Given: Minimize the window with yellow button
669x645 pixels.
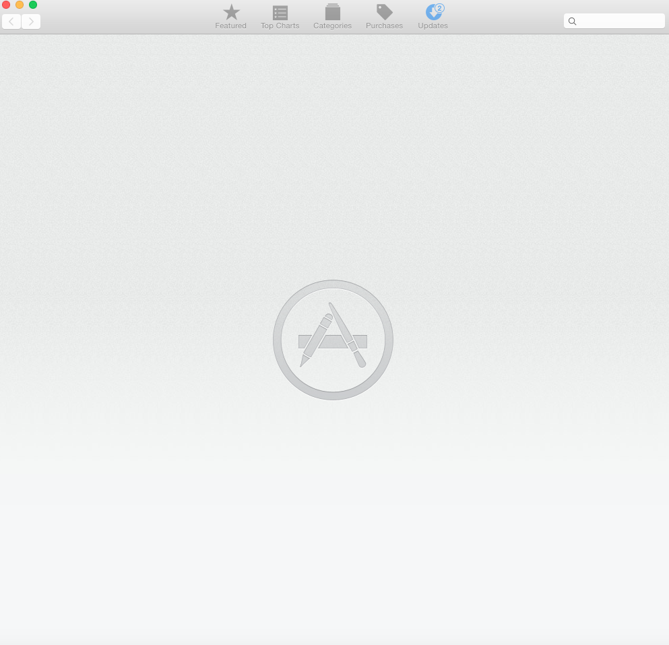Looking at the screenshot, I should 20,5.
